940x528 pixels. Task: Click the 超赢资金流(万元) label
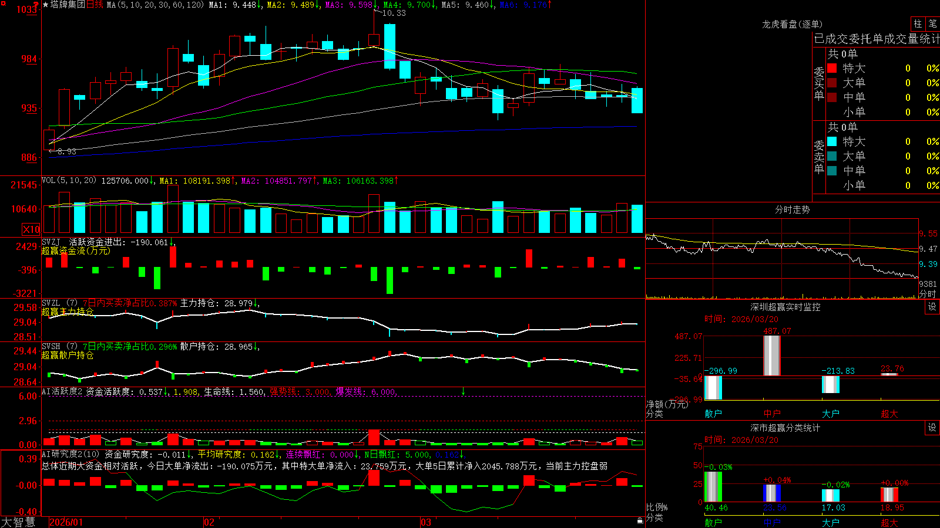click(x=76, y=251)
